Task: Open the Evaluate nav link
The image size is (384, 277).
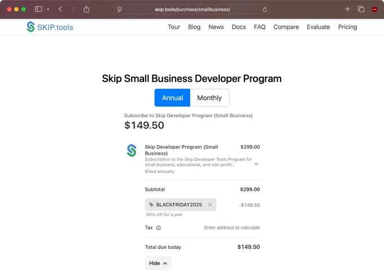Action: pos(318,27)
